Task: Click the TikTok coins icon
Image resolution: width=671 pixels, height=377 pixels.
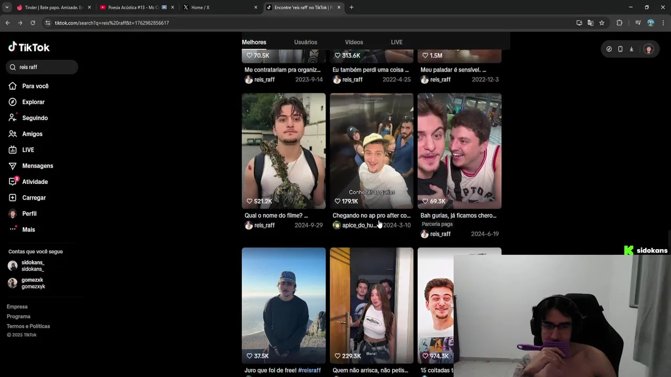Action: 609,49
